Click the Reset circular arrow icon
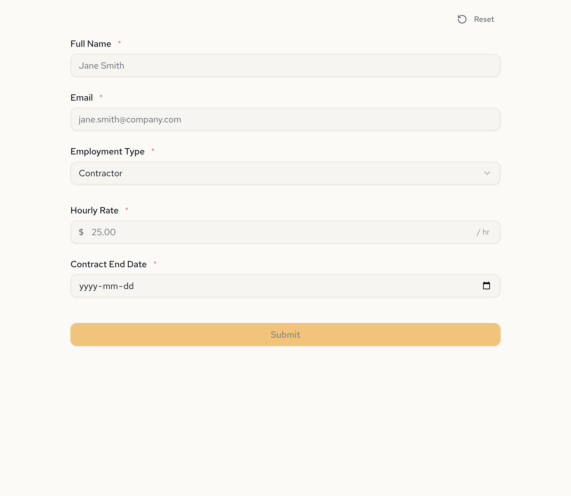This screenshot has height=496, width=571. pos(462,19)
